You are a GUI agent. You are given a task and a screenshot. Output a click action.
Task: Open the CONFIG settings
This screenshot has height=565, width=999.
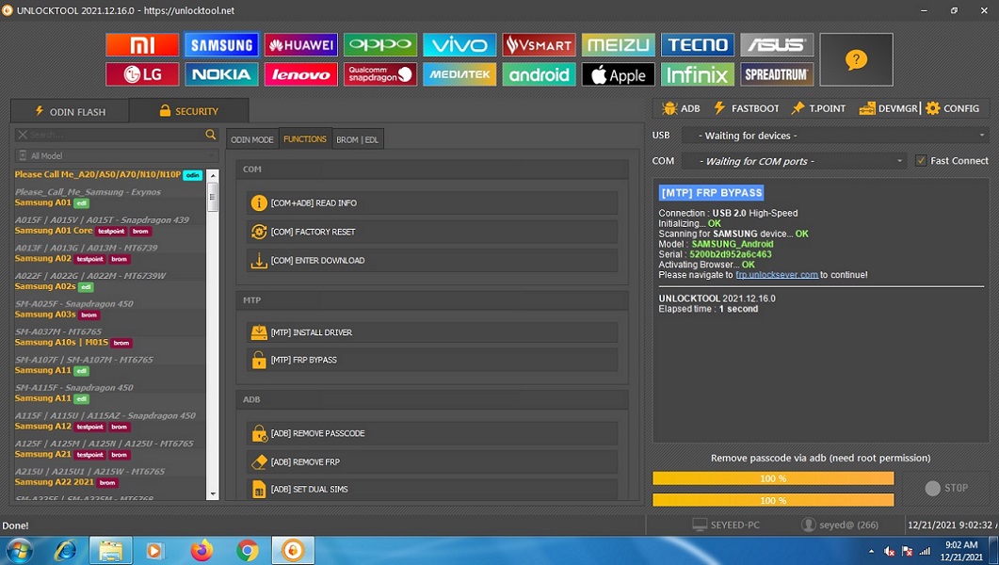point(953,108)
